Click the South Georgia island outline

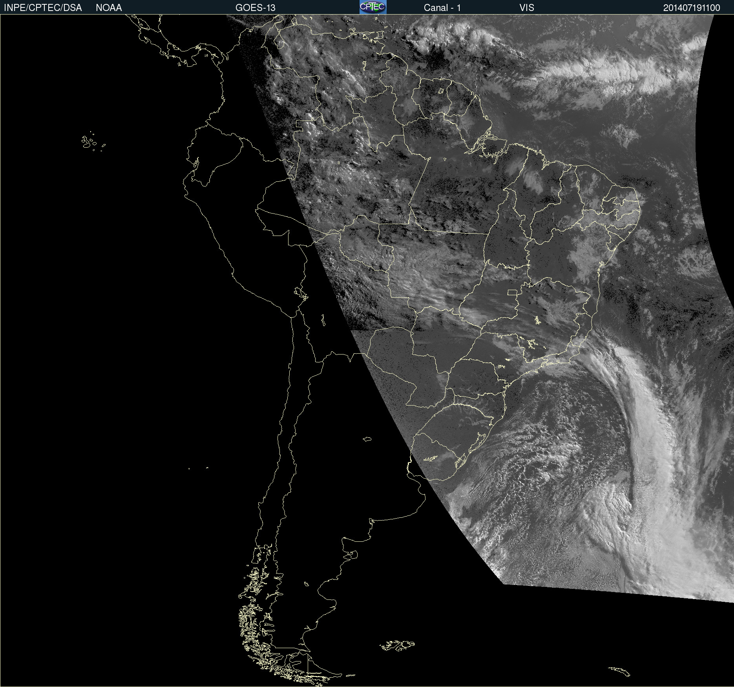coord(619,671)
